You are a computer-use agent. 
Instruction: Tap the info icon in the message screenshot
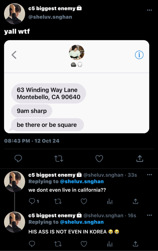pos(139,55)
